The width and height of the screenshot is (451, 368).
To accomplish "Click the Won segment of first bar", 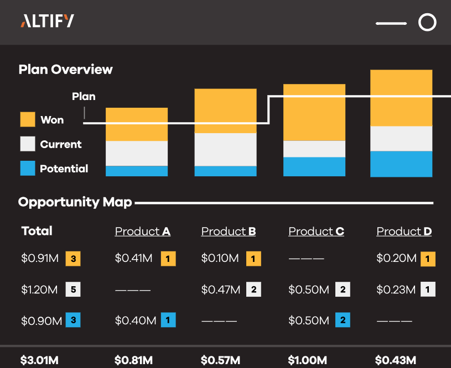I will (137, 124).
